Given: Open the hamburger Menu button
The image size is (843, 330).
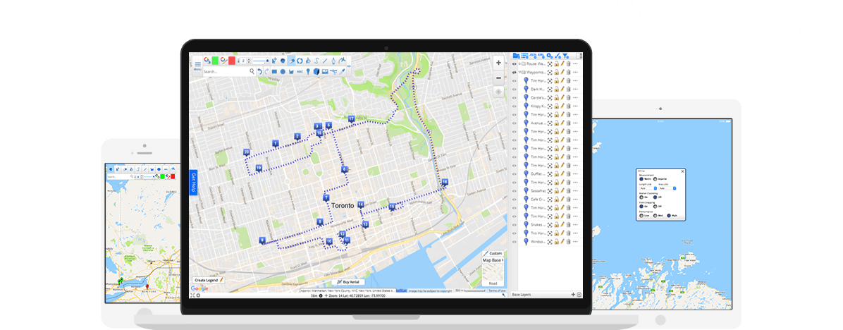Looking at the screenshot, I should 198,66.
